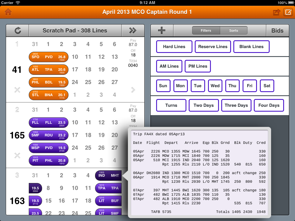Select line number 163
Viewport: 295px width, 221px height.
(17, 201)
